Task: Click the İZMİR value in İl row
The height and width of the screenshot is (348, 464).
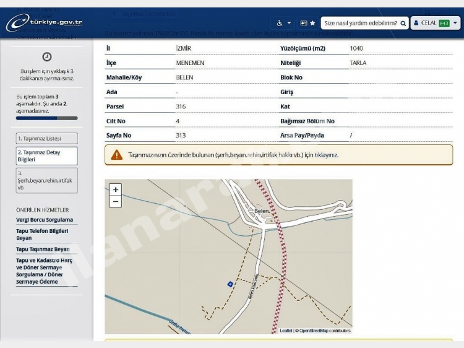Action: [184, 48]
